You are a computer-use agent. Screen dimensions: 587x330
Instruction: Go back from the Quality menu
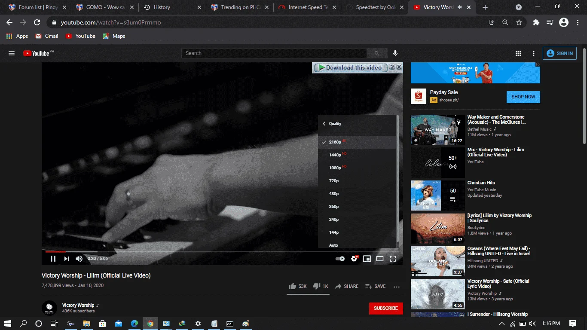pos(324,124)
